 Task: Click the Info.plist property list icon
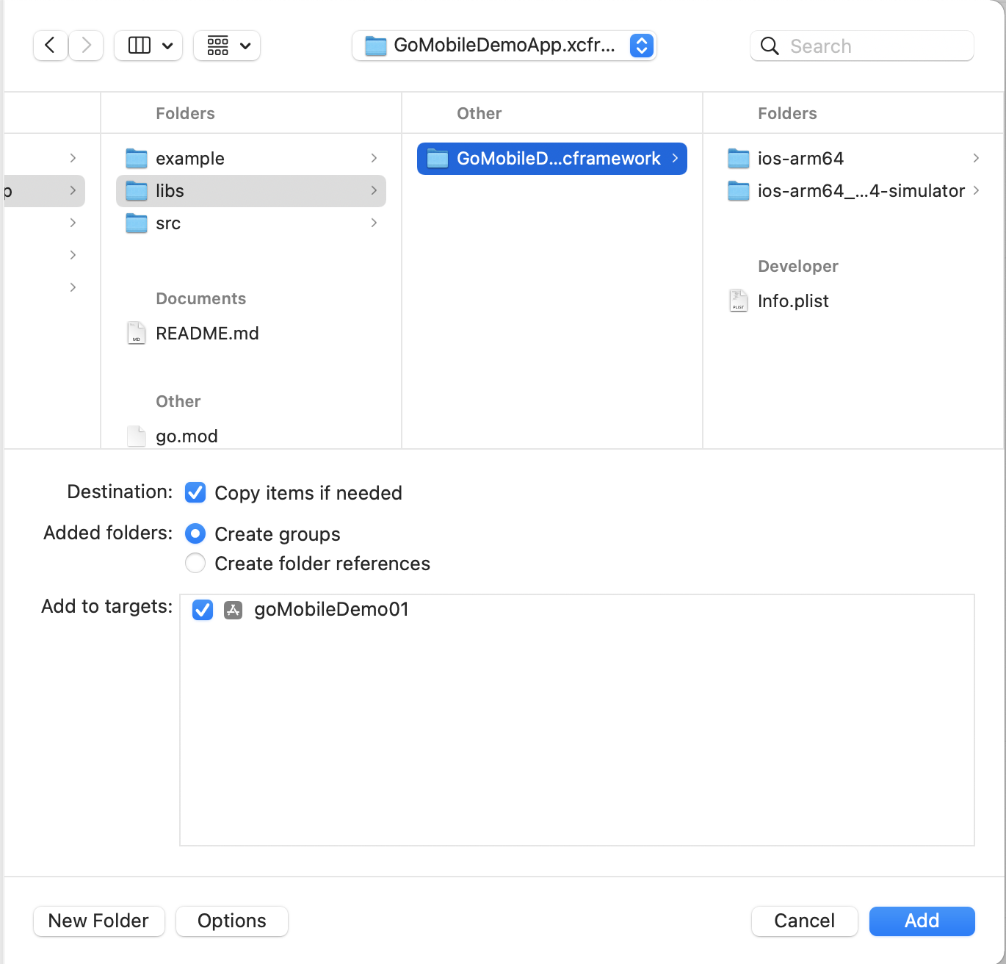coord(738,301)
